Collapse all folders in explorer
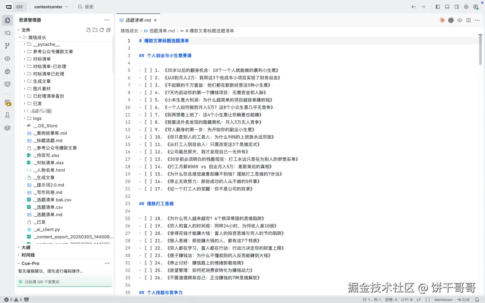This screenshot has width=485, height=303. coord(108,30)
